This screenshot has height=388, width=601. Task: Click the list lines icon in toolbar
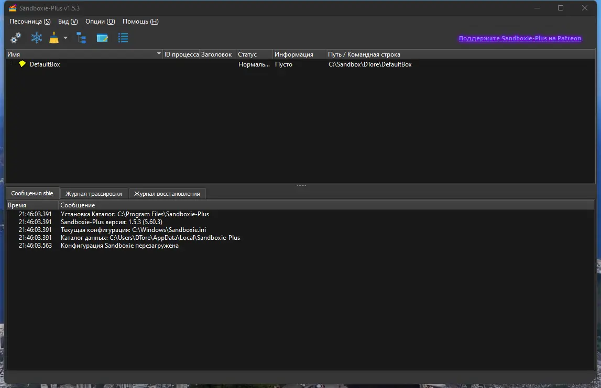tap(123, 38)
